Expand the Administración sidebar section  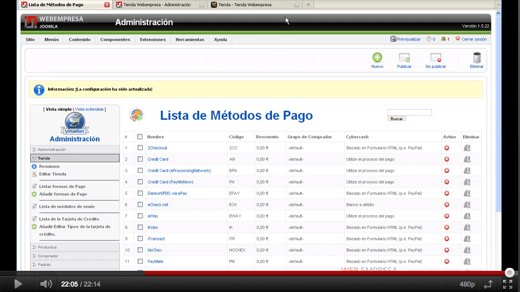tap(75, 150)
